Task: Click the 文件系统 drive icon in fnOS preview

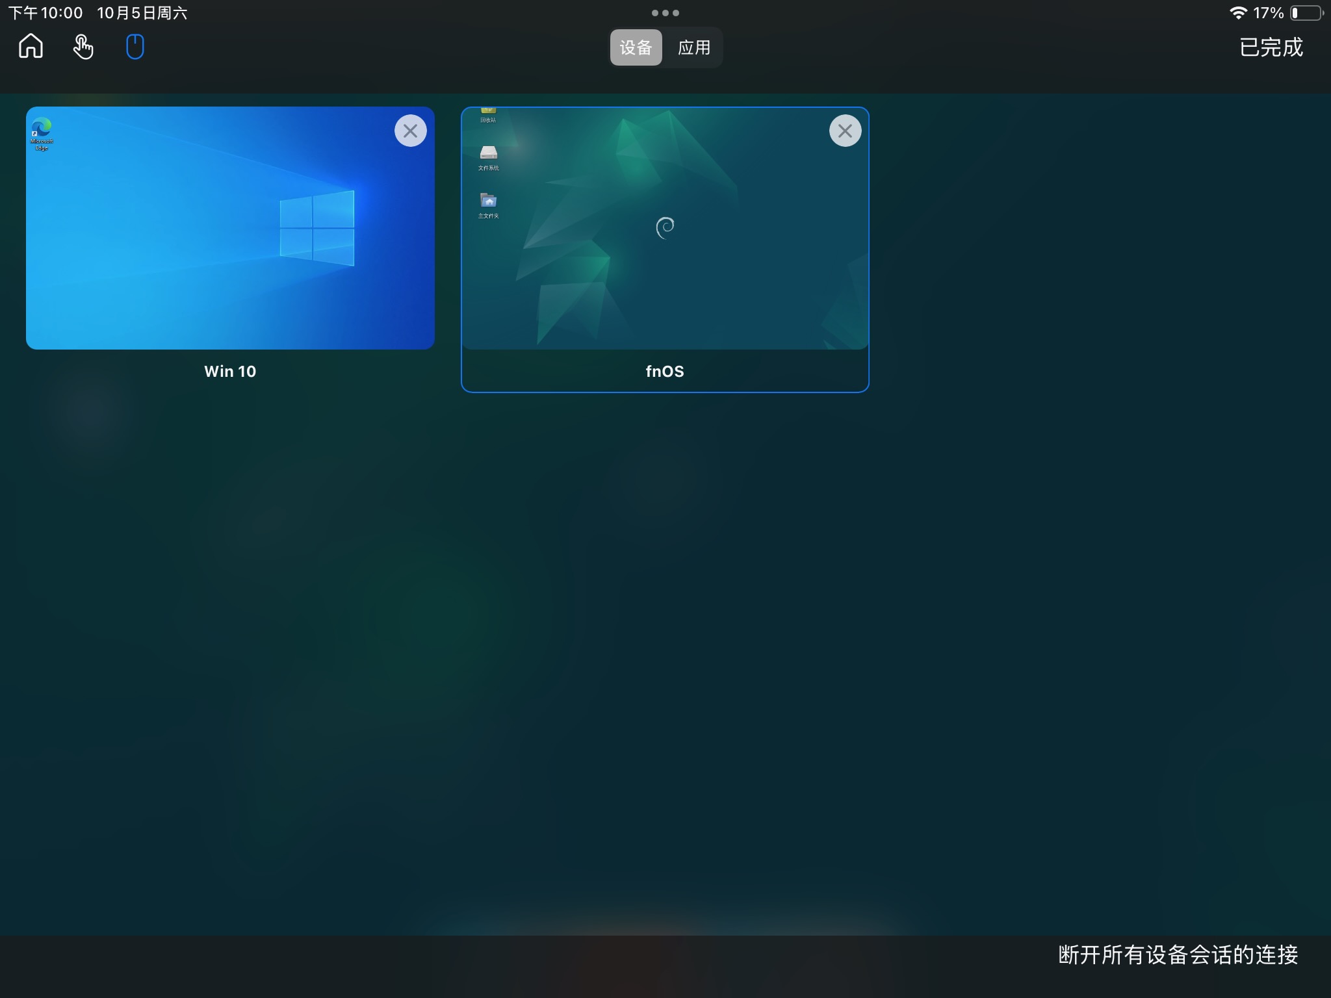Action: [x=488, y=153]
